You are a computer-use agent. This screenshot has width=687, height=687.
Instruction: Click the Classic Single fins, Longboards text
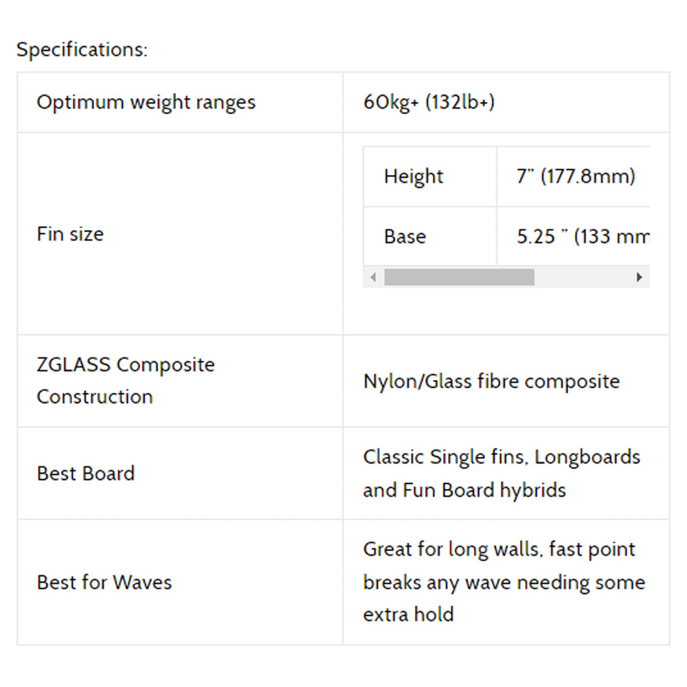[x=502, y=457]
